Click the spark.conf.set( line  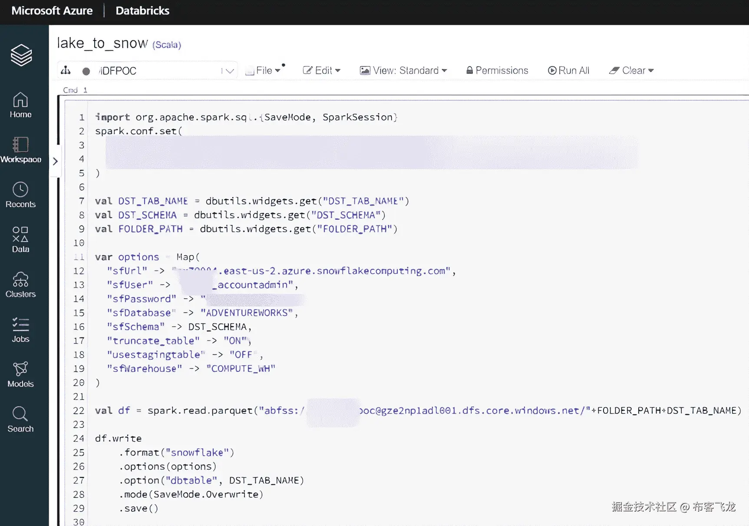pyautogui.click(x=139, y=131)
